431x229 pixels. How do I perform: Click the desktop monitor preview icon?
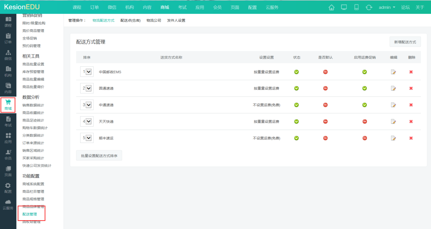pos(344,7)
